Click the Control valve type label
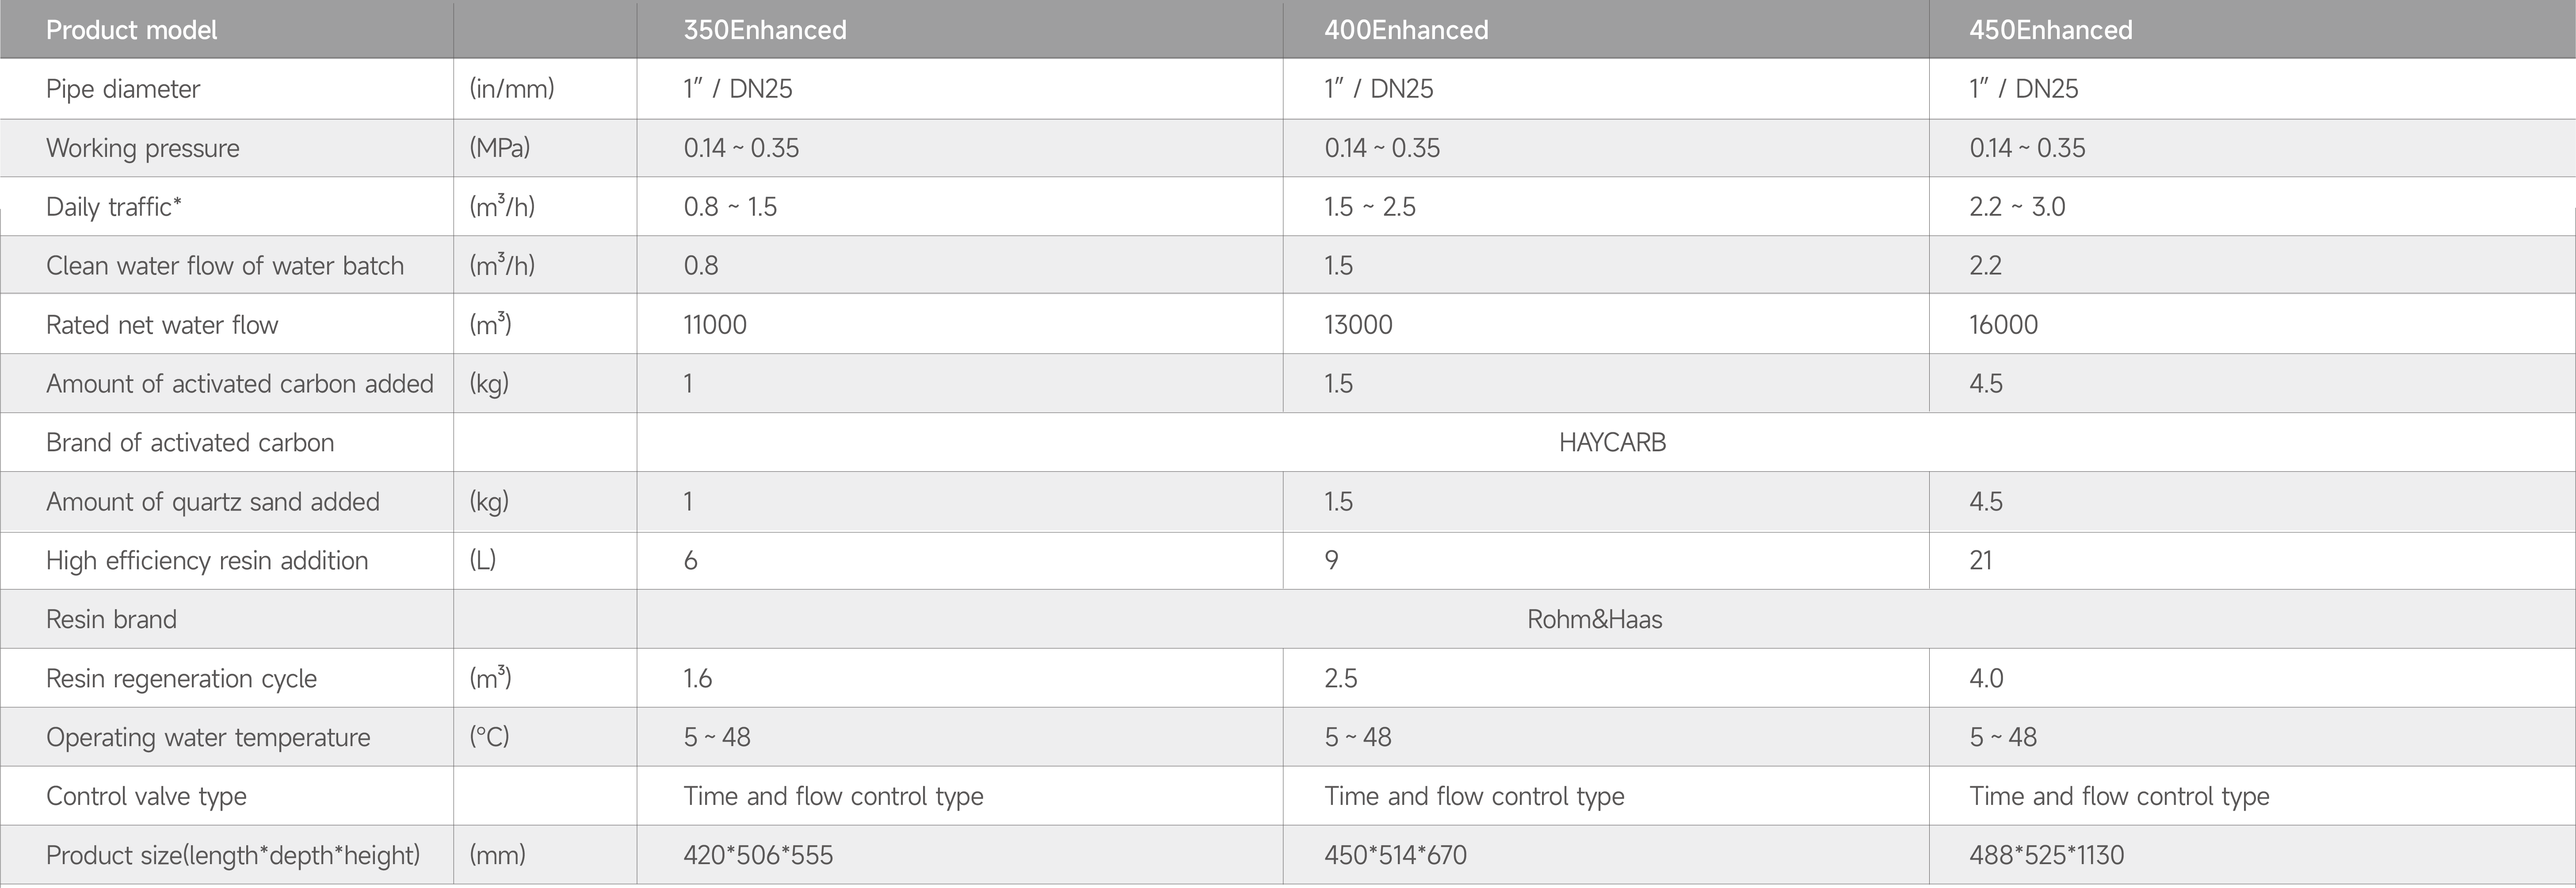Image resolution: width=2576 pixels, height=888 pixels. click(x=146, y=796)
